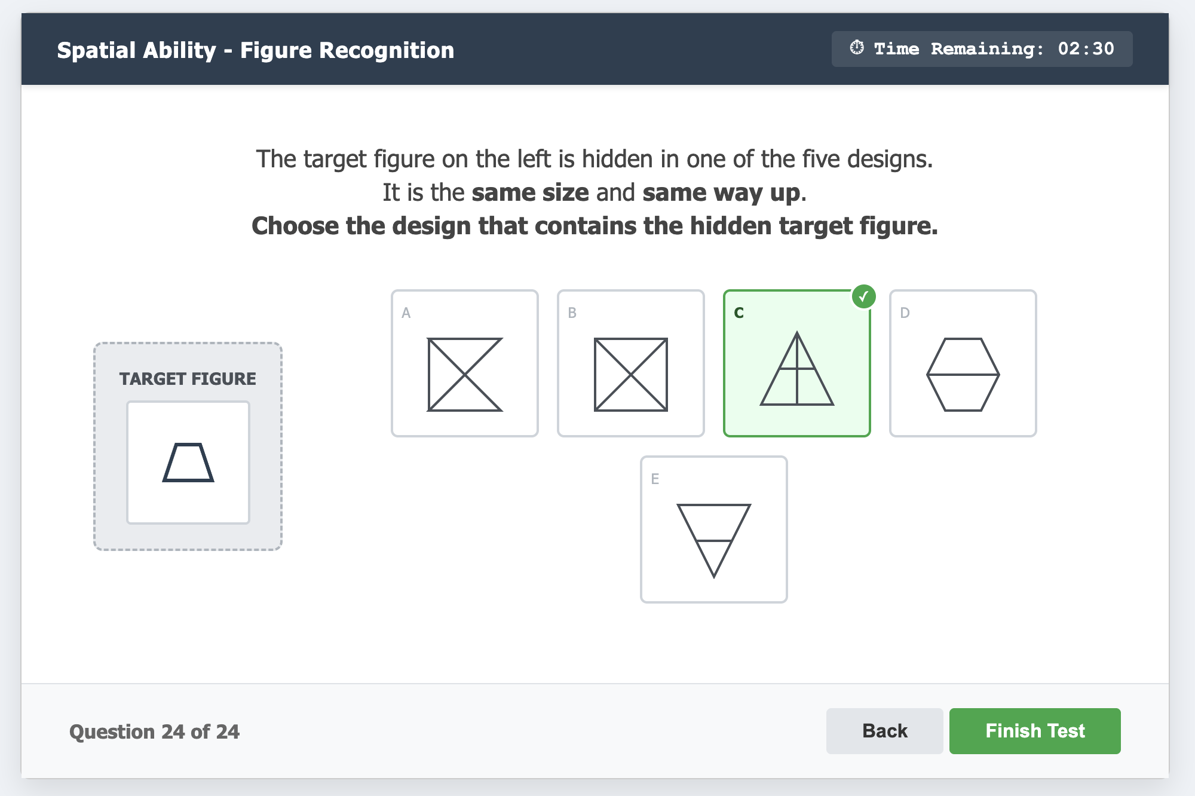Click the divided triangle shape in design C
The image size is (1195, 796).
(x=796, y=371)
